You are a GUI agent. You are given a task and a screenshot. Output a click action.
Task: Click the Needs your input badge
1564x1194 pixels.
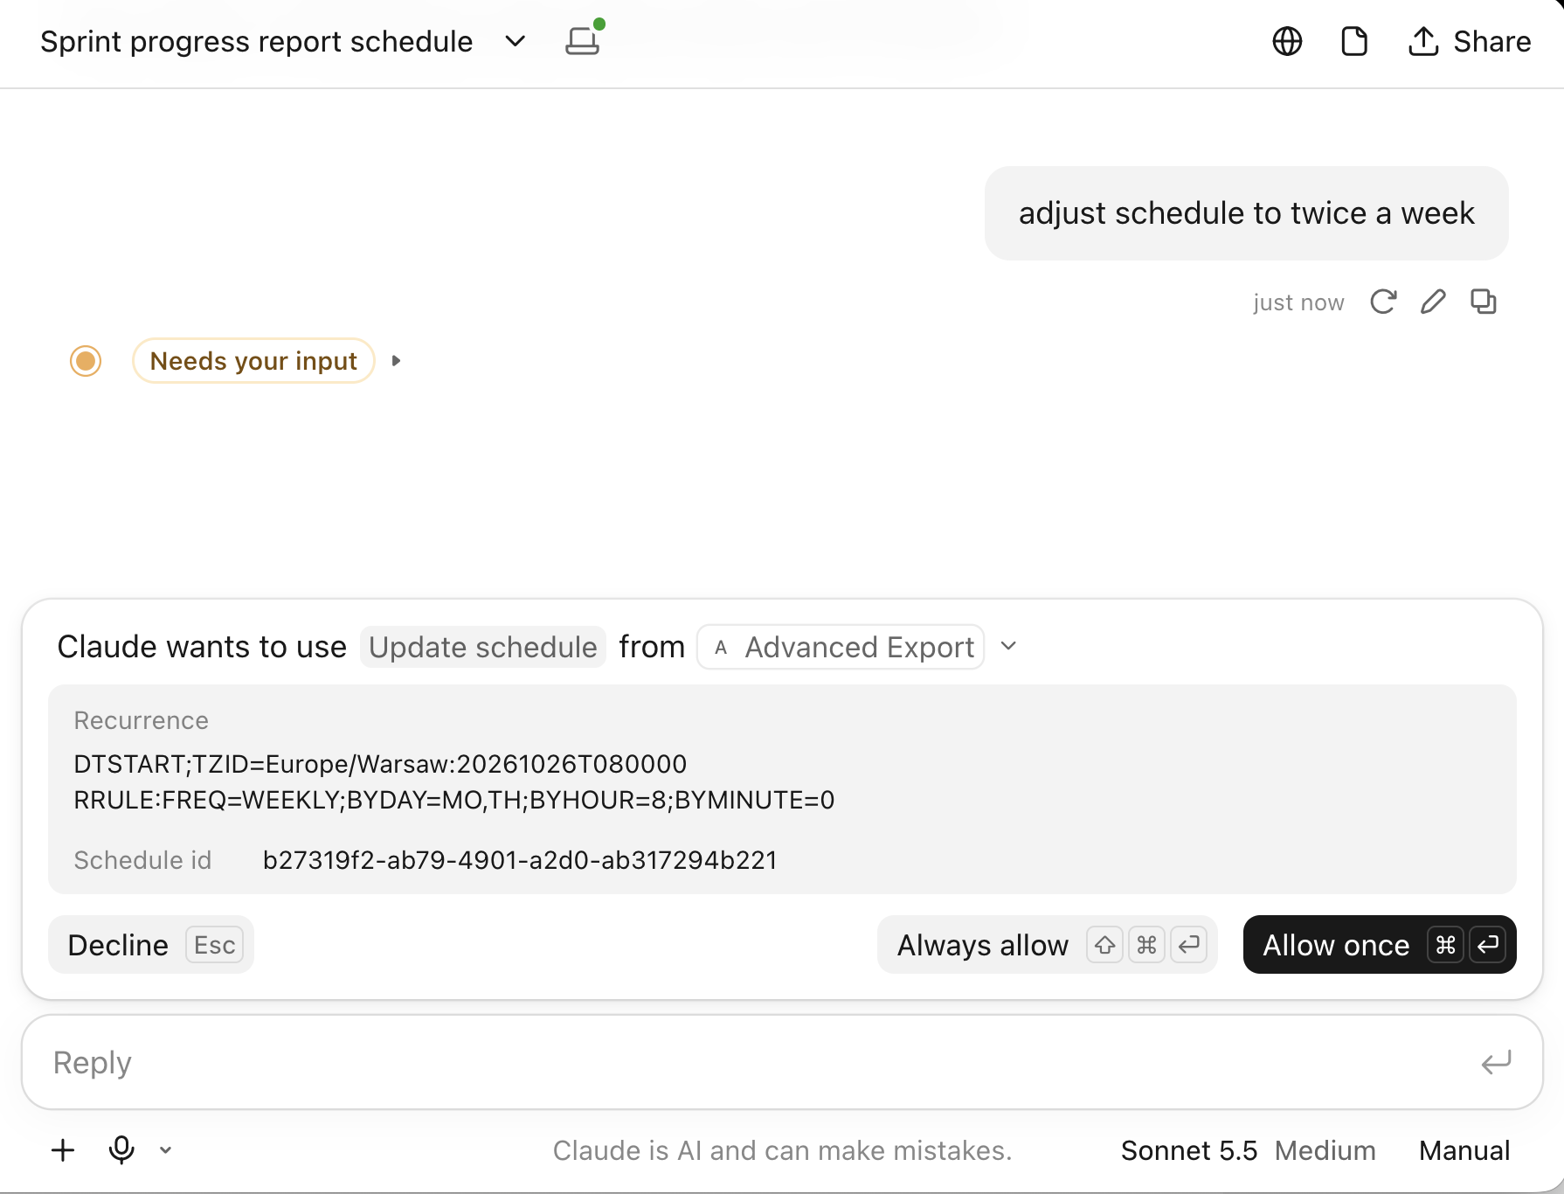[253, 361]
